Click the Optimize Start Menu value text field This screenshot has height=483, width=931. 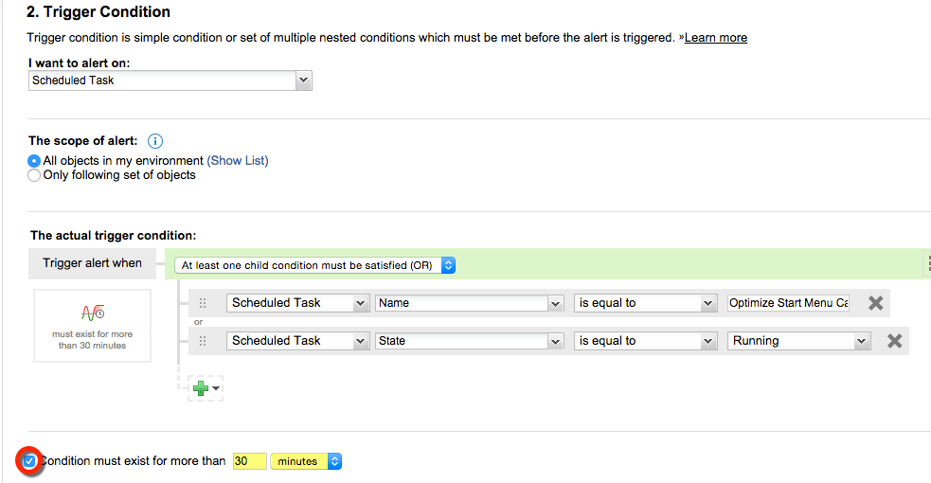788,303
